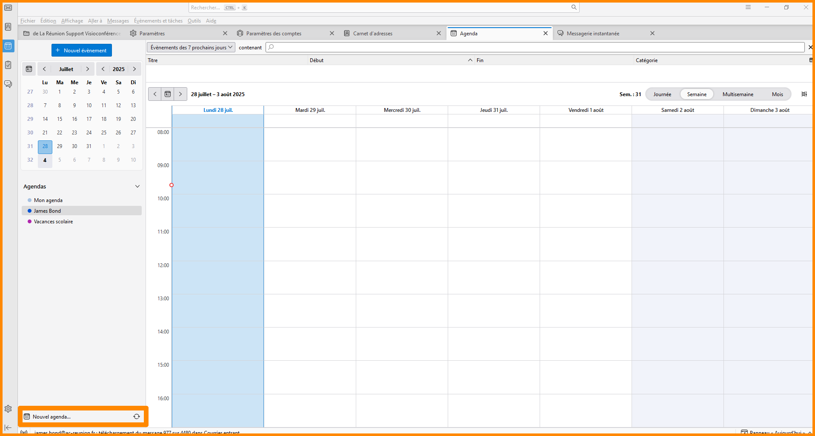Open the Mail space icon in sidebar
This screenshot has width=815, height=436.
pyautogui.click(x=8, y=8)
